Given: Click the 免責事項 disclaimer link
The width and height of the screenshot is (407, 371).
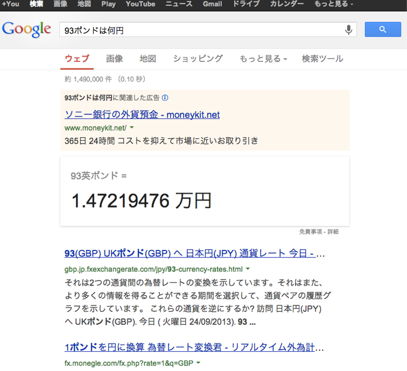Looking at the screenshot, I should 311,232.
